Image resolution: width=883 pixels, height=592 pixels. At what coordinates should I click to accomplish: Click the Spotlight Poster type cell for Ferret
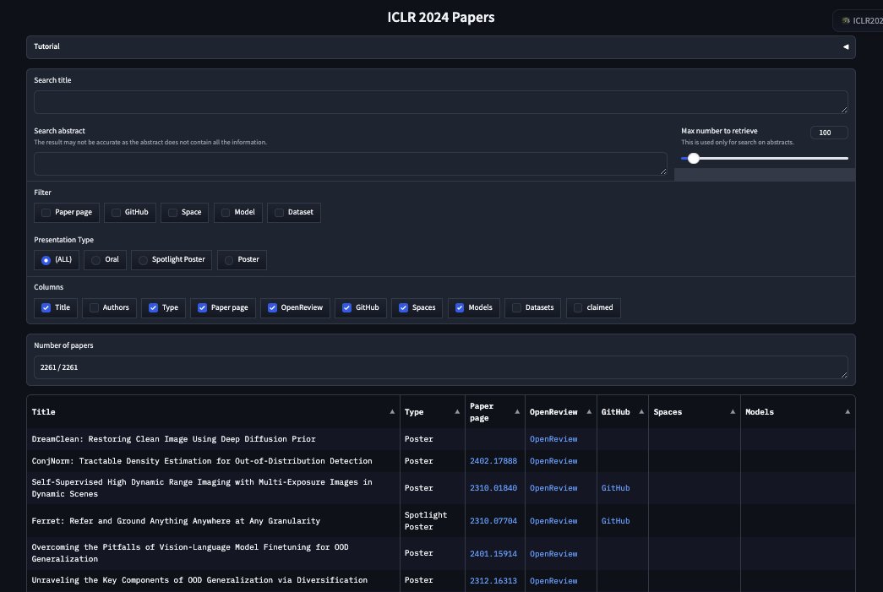pos(432,521)
